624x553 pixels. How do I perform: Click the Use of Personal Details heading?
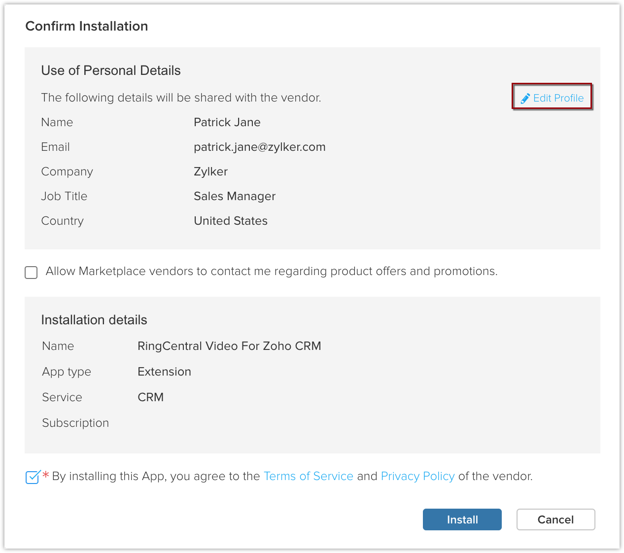111,70
